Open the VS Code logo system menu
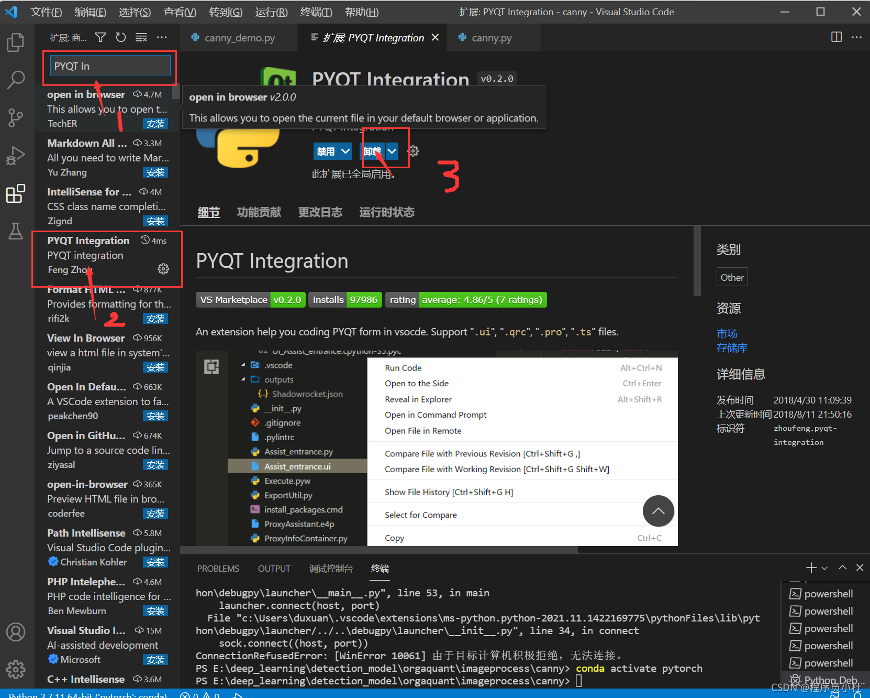This screenshot has height=698, width=870. 11,12
